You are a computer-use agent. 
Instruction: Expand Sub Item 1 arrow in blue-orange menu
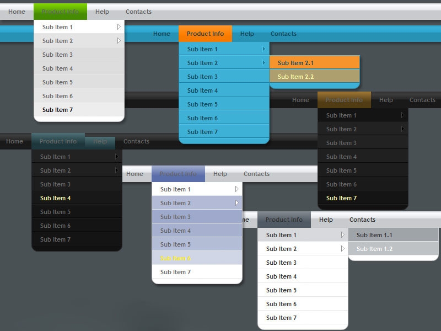(x=264, y=49)
